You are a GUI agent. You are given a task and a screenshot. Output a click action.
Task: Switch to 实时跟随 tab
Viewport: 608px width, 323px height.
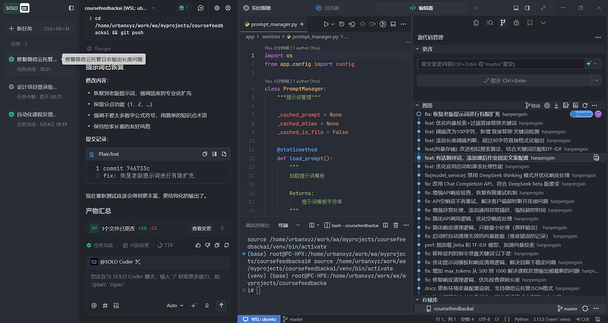[x=258, y=8]
